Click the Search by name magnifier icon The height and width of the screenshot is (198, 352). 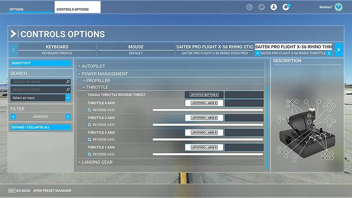coord(68,82)
